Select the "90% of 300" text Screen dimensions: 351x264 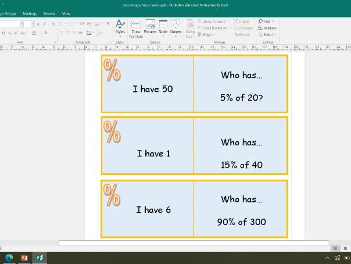242,222
